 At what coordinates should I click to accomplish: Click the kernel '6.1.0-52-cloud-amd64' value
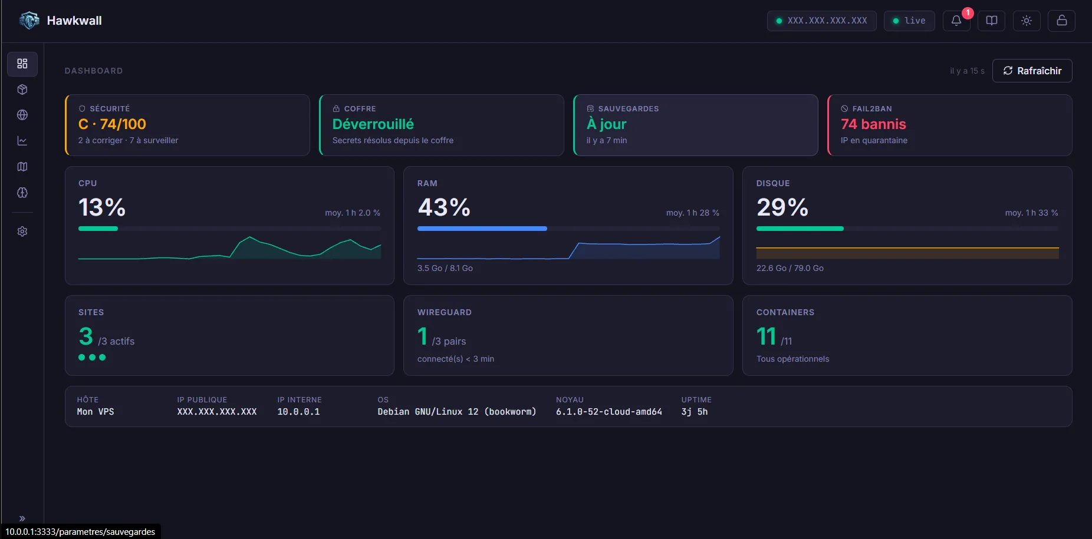click(609, 412)
